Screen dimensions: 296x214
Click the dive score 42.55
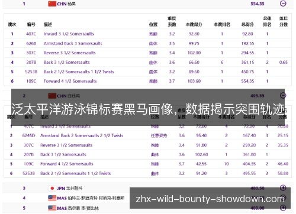(201, 164)
